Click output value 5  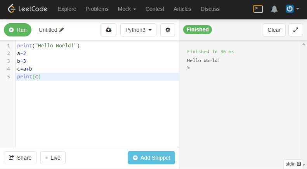188,67
